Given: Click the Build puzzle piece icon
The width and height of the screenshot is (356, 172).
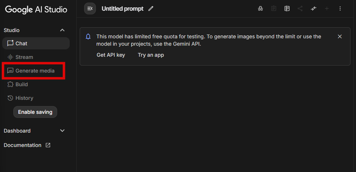Looking at the screenshot, I should click(x=10, y=84).
